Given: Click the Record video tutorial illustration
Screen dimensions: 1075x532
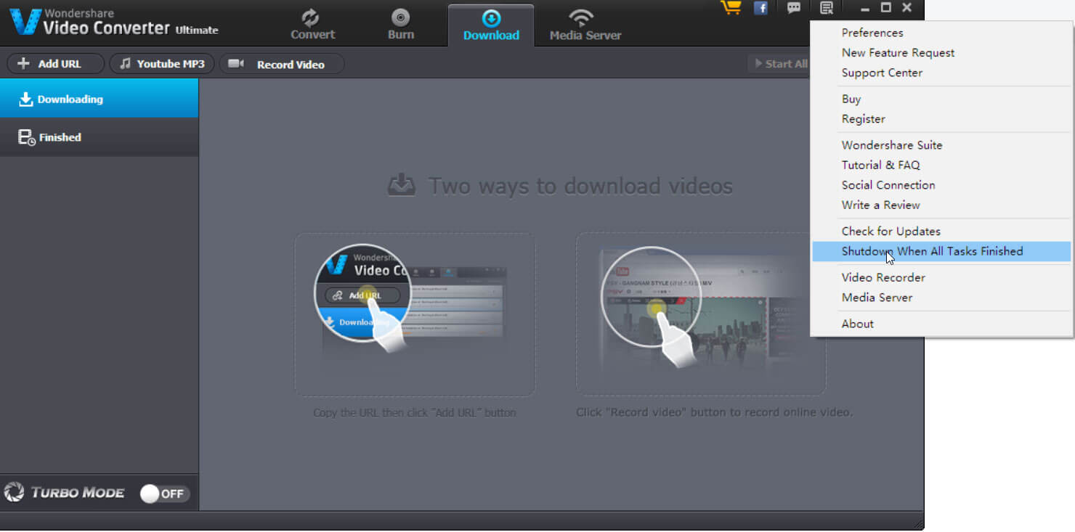Looking at the screenshot, I should click(701, 314).
